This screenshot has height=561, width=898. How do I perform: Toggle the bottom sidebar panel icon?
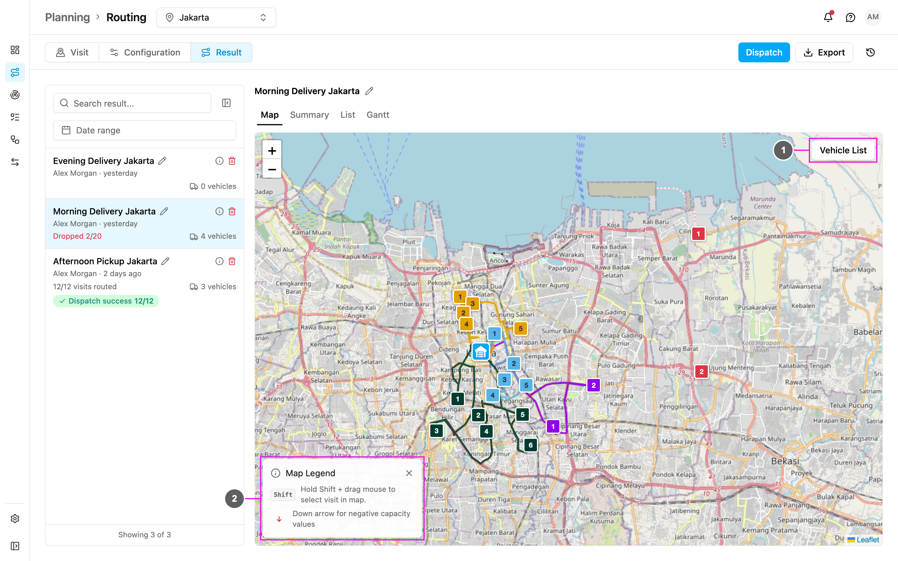click(x=15, y=546)
